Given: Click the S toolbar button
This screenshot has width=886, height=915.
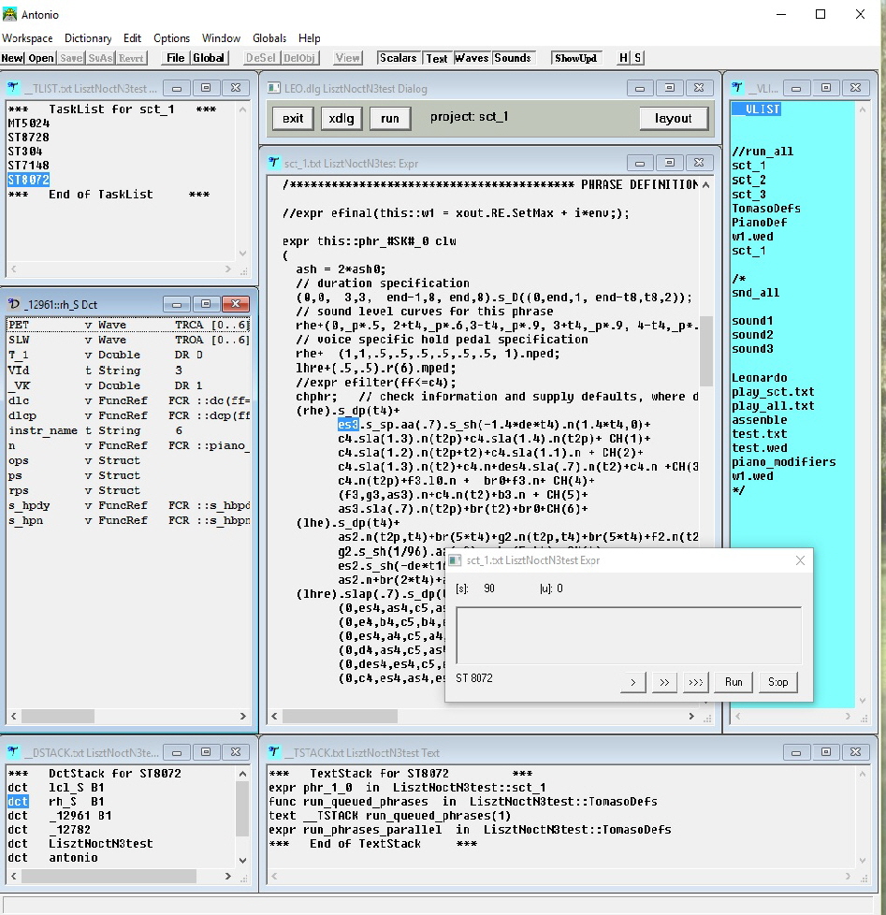Looking at the screenshot, I should coord(638,58).
